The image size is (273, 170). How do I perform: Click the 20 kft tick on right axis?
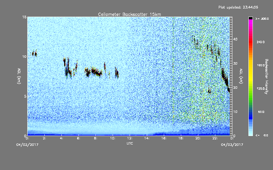click(x=235, y=88)
